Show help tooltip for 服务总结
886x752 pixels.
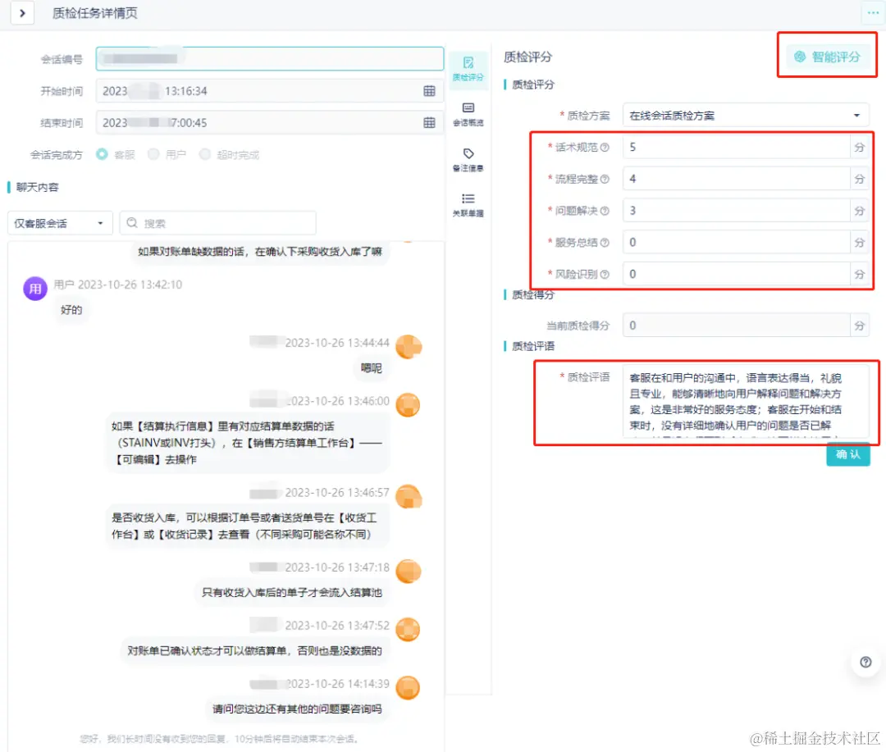[605, 243]
